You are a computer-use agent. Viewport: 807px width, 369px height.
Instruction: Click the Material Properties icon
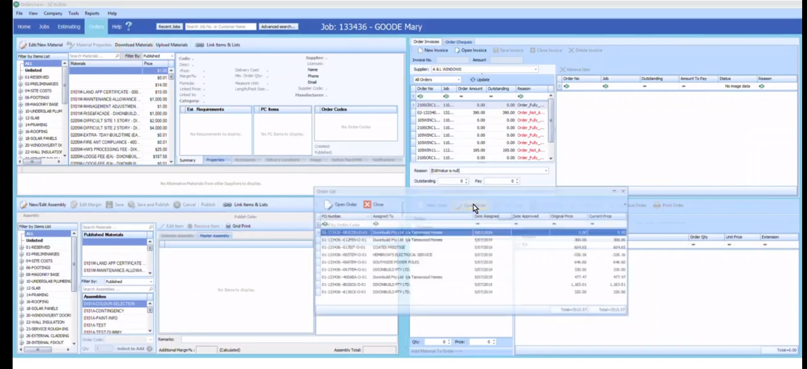[71, 45]
